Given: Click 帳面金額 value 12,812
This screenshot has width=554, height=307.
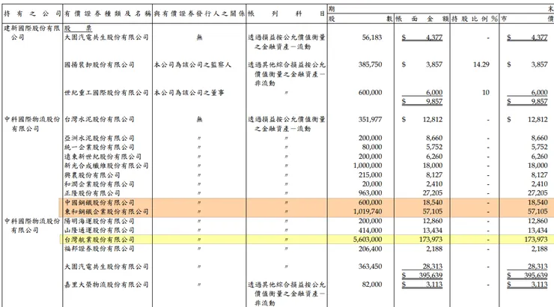Looking at the screenshot, I should point(433,119).
